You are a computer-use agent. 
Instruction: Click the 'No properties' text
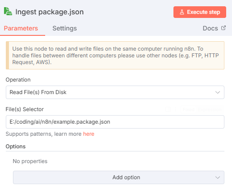pyautogui.click(x=30, y=161)
